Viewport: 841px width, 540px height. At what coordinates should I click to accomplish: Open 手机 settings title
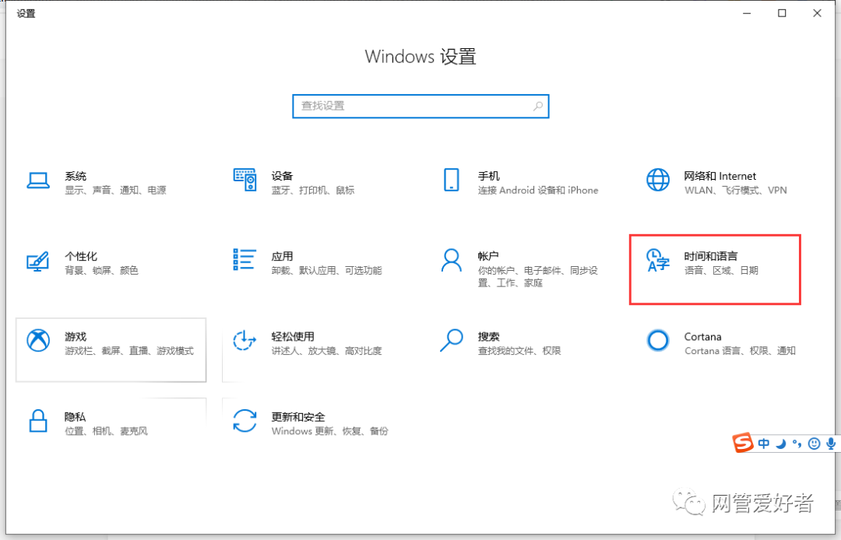pyautogui.click(x=488, y=176)
